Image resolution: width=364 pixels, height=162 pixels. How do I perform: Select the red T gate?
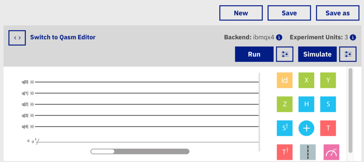click(328, 128)
